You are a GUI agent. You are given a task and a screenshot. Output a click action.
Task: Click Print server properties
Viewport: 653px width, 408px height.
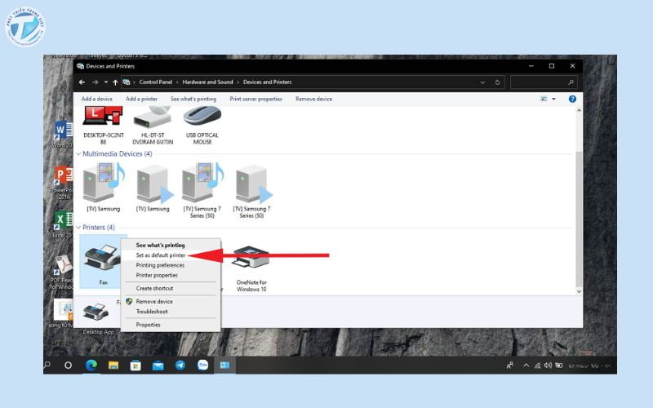(255, 99)
